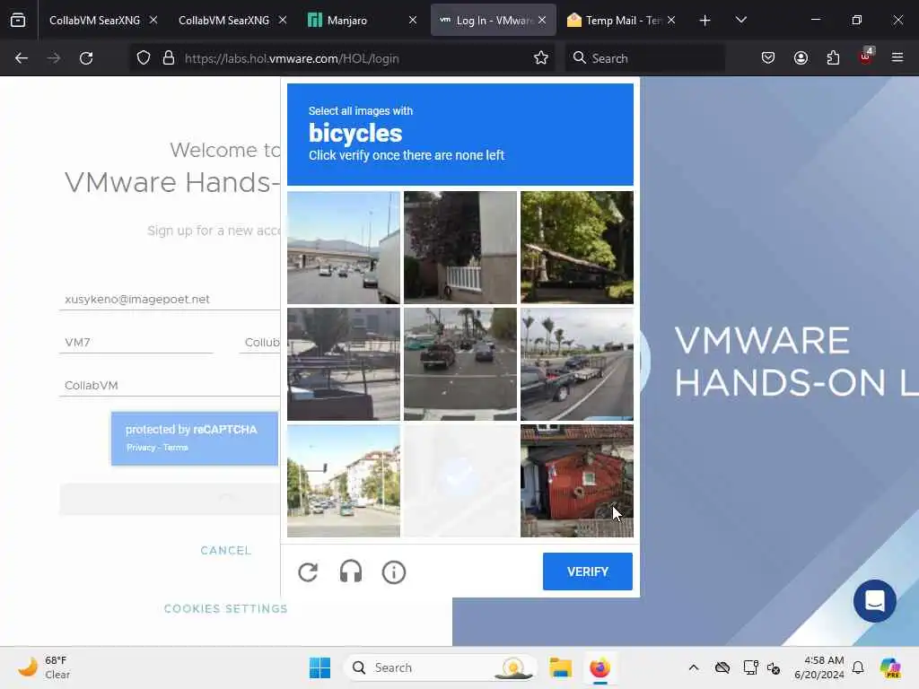
Task: Click the reCAPTCHA Privacy link
Action: tap(141, 448)
